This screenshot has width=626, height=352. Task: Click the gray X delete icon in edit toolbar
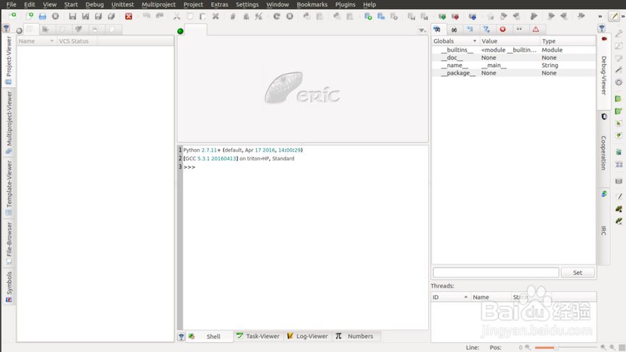coord(215,16)
